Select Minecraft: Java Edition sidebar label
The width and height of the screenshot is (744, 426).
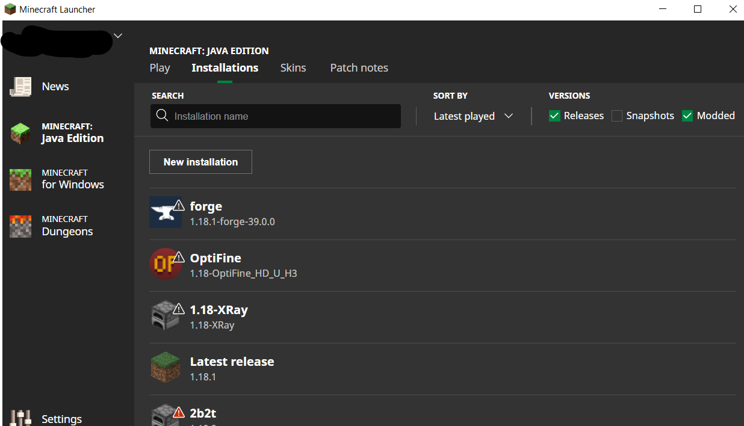[x=73, y=133]
